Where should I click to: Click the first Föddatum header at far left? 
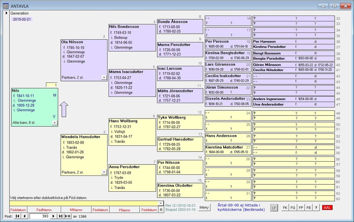click(18, 210)
